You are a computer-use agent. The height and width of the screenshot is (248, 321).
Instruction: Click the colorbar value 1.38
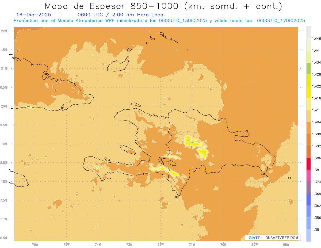(316, 170)
